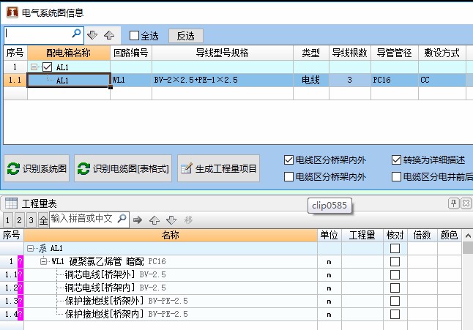Show level 2 using the 2 button
The width and height of the screenshot is (473, 330).
click(x=20, y=220)
